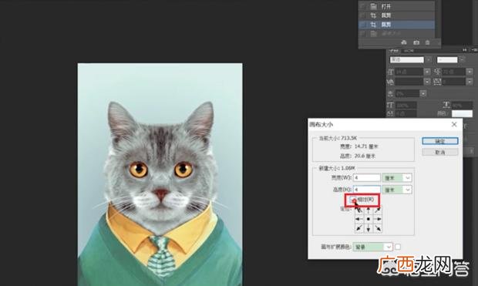Image resolution: width=478 pixels, height=286 pixels.
Task: Click the 取消 Cancel button
Action: coord(440,152)
